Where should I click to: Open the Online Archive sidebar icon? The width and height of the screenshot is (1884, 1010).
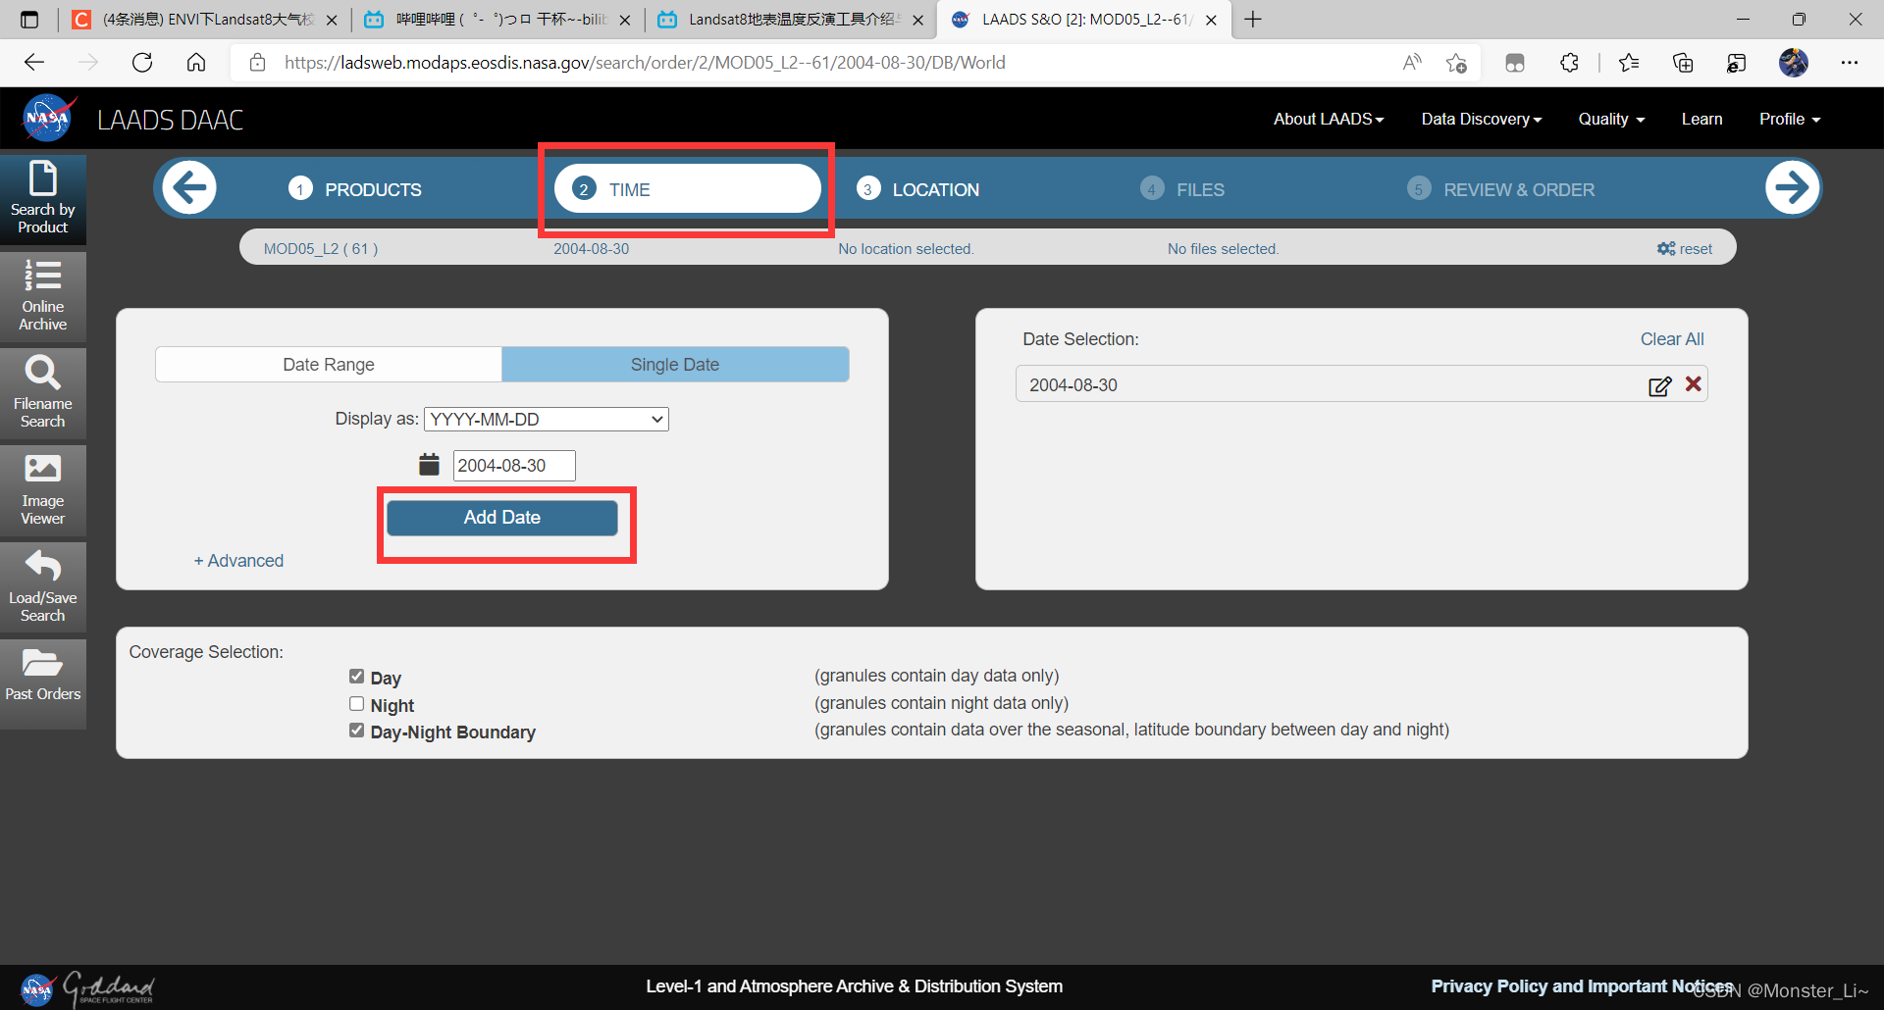tap(43, 295)
